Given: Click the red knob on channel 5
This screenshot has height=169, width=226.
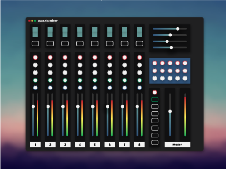Looking at the screenshot, I should point(95,57).
